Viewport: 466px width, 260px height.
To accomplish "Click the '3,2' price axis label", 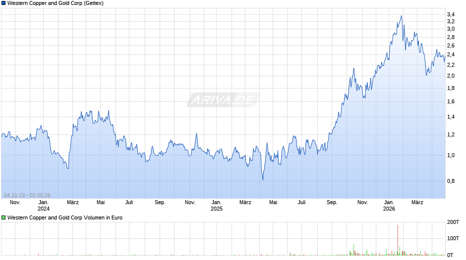I will pyautogui.click(x=451, y=21).
